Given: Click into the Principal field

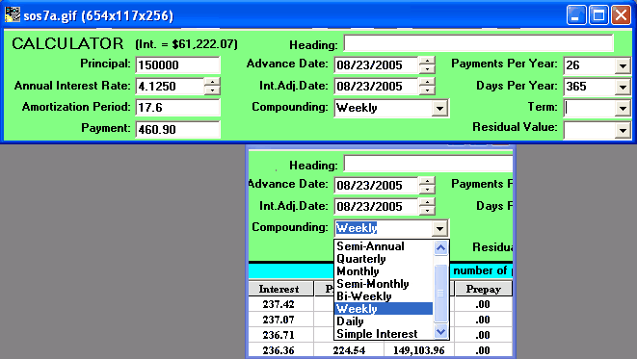Looking at the screenshot, I should click(177, 65).
